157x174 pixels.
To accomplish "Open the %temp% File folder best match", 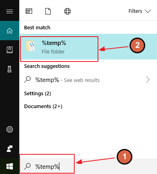I will pyautogui.click(x=88, y=47).
